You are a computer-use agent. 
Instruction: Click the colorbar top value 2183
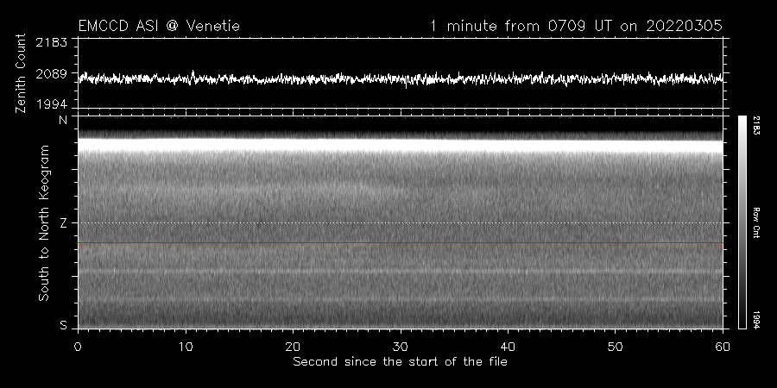click(756, 126)
